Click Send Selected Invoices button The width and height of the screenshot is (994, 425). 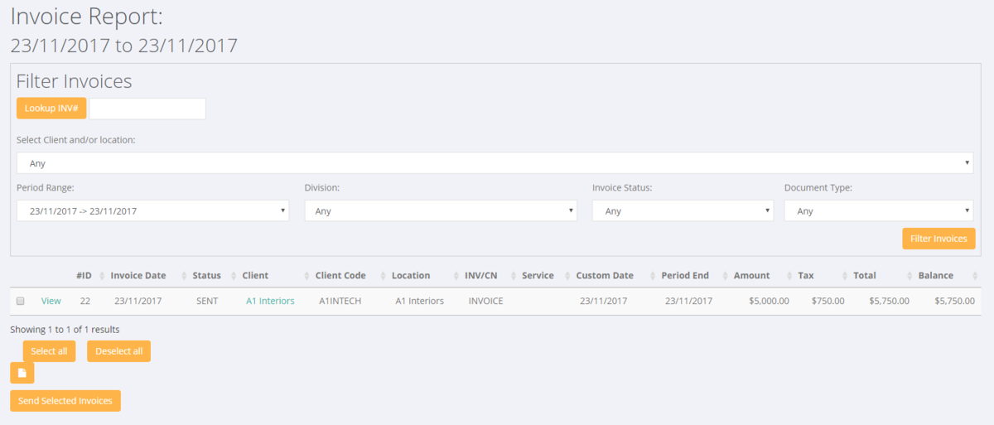[65, 401]
